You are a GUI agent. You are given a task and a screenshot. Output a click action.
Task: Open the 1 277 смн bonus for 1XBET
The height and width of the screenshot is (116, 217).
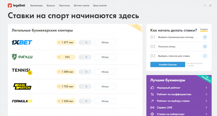tap(66, 42)
